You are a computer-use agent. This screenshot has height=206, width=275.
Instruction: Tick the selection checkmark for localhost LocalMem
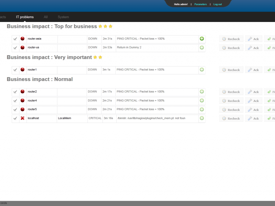point(15,118)
